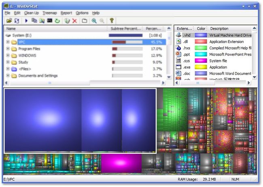The width and height of the screenshot is (263, 187).
Task: Select Documents and Settings row
Action: click(x=85, y=76)
